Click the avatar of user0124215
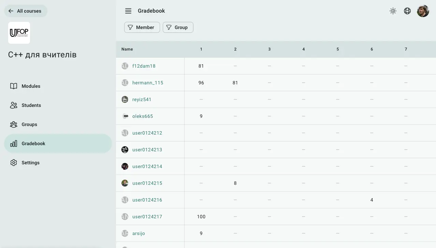Image resolution: width=436 pixels, height=248 pixels. tap(125, 183)
